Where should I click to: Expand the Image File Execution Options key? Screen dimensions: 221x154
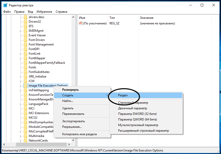coord(21,86)
